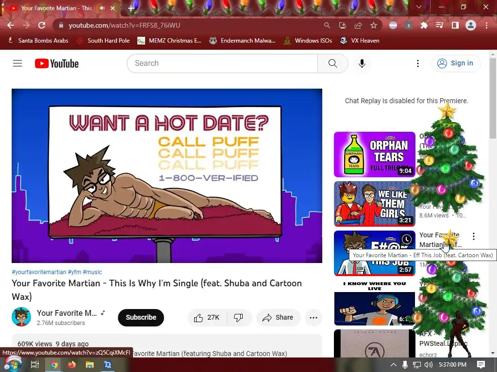Open the I Know Where You Live thumbnail
The width and height of the screenshot is (497, 372).
pyautogui.click(x=374, y=303)
